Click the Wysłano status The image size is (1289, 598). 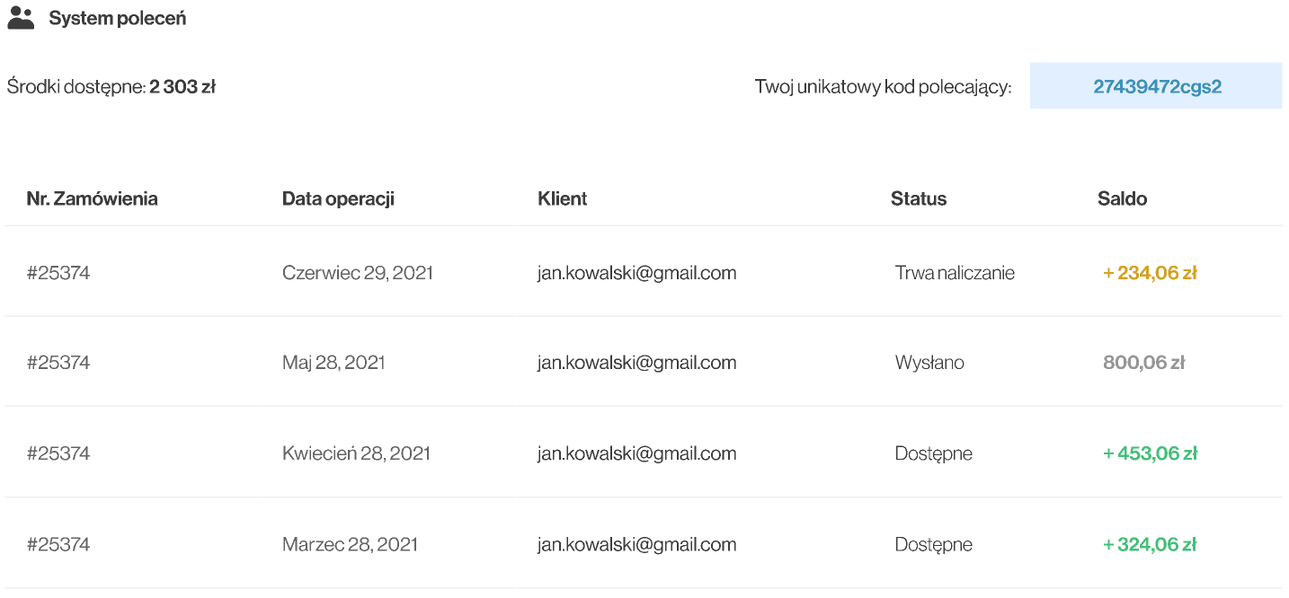pos(929,363)
